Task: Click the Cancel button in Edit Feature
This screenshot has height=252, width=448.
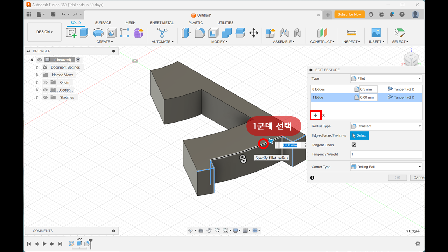Action: pos(418,177)
